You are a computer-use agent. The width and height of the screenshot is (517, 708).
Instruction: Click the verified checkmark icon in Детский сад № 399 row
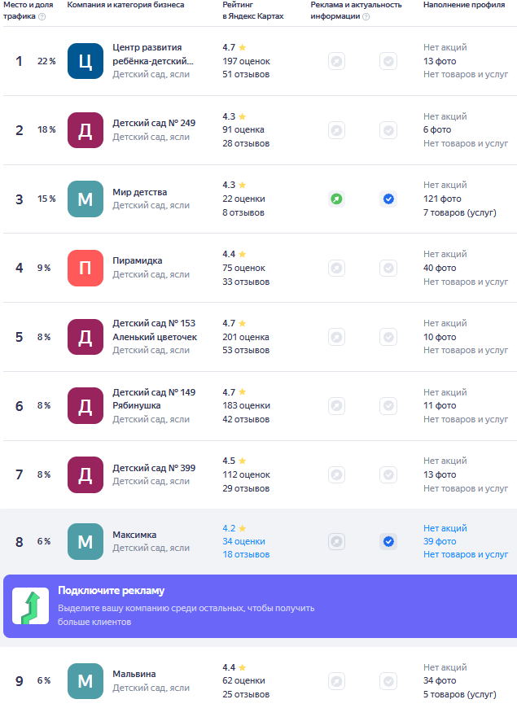388,474
